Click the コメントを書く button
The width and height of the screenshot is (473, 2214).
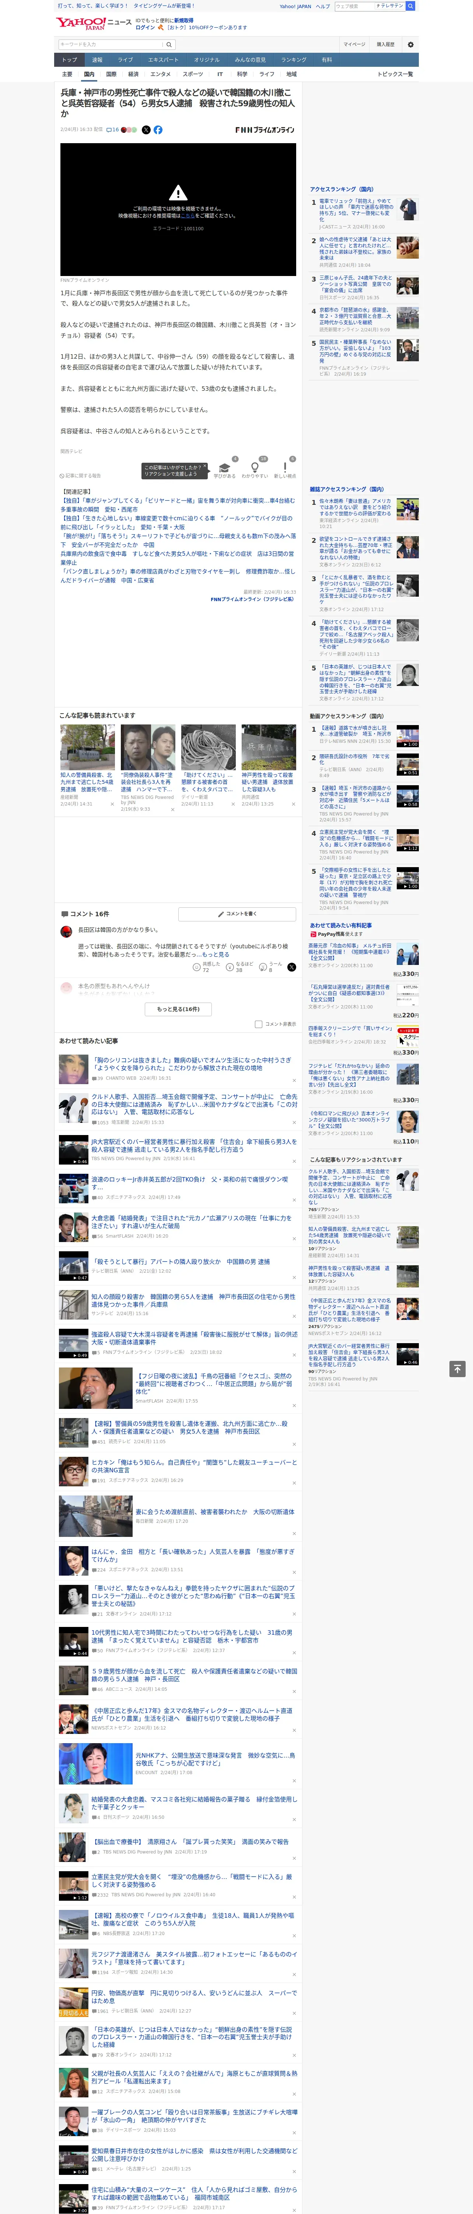click(x=237, y=914)
